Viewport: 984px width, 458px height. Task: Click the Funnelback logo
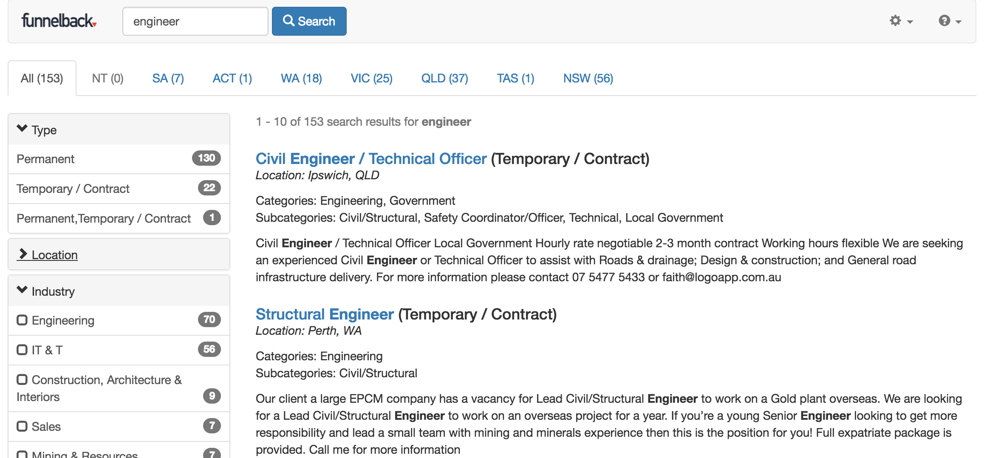pos(59,21)
